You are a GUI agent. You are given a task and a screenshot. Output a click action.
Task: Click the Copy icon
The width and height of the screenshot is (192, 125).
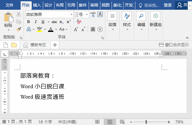point(19,22)
